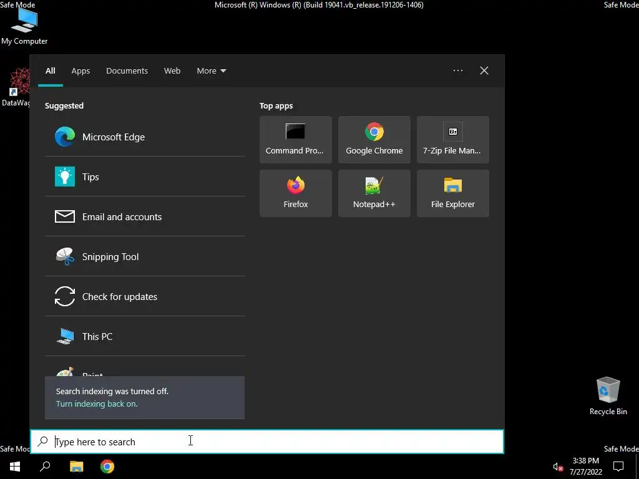Click the Windows Start button

pos(15,467)
